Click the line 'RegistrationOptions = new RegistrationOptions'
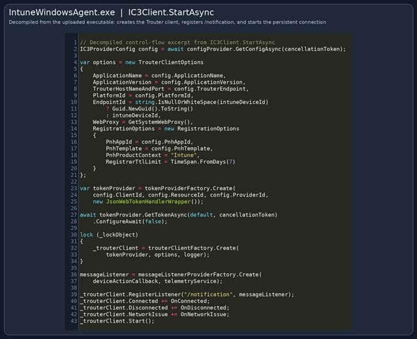The width and height of the screenshot is (417, 339). click(x=166, y=129)
